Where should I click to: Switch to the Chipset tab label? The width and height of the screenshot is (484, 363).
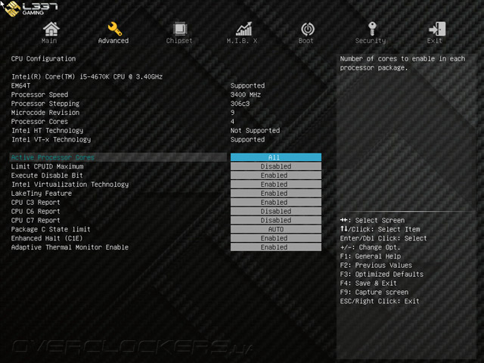click(179, 41)
